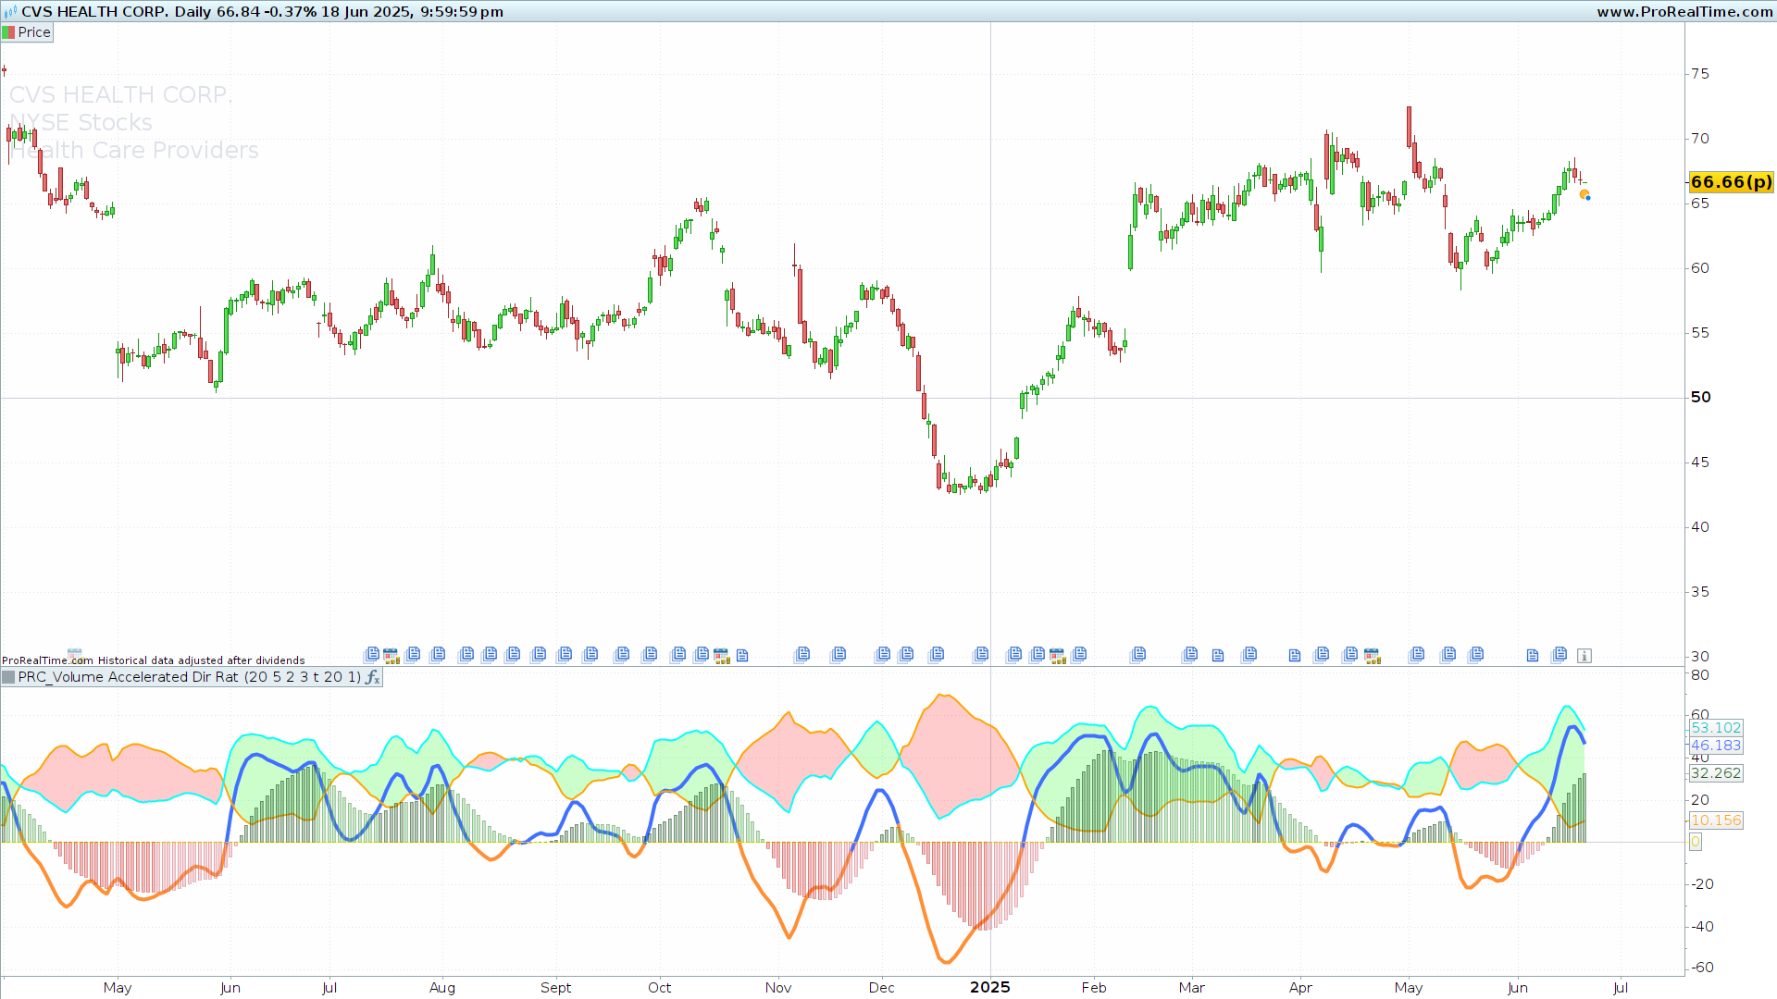Click the 10.156 orange indicator value
1777x999 pixels.
click(x=1716, y=820)
